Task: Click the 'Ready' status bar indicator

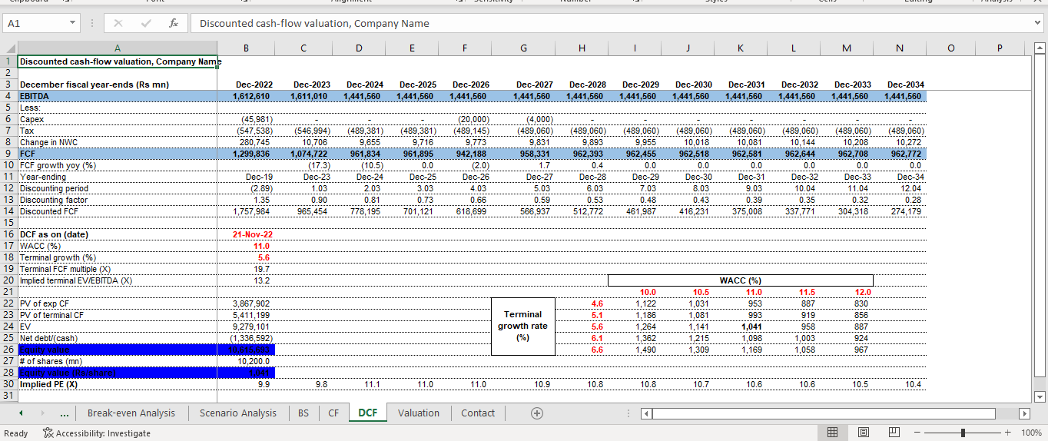Action: tap(15, 433)
